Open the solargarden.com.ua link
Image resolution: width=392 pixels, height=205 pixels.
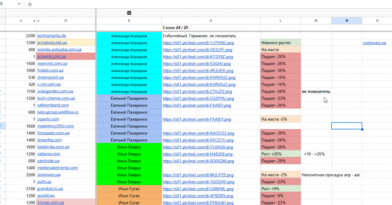[x=55, y=92]
